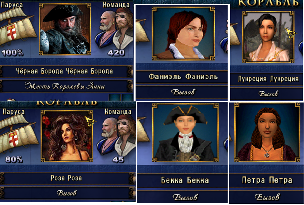Click the Лукреция Лукреция name label

click(268, 79)
